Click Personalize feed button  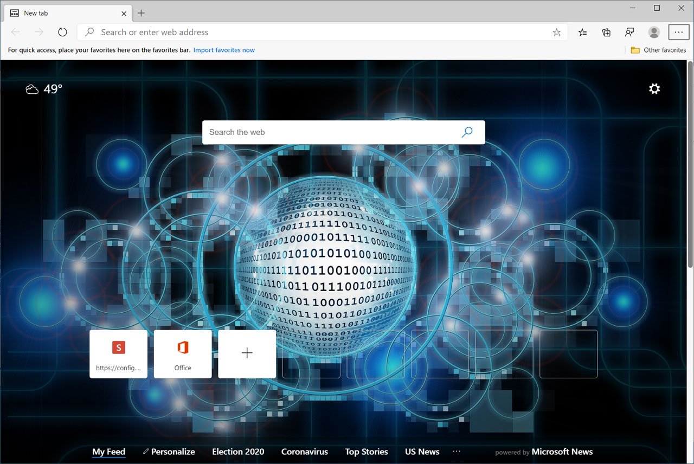[169, 452]
